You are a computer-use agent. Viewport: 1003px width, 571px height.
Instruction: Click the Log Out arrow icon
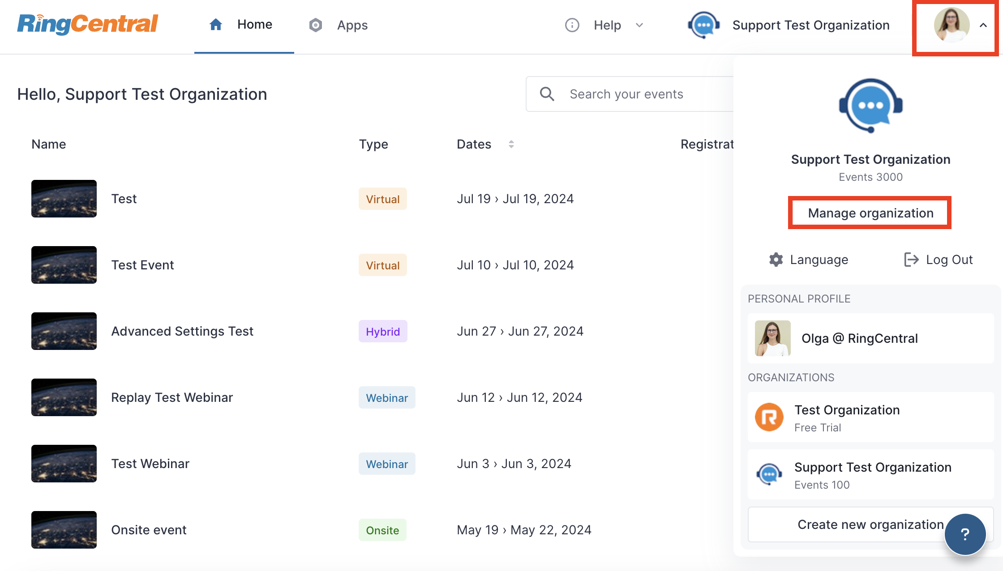coord(911,260)
